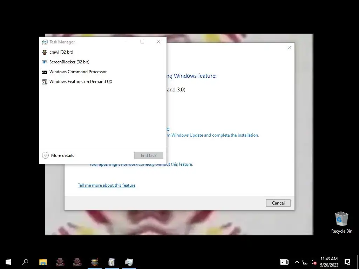Screen dimensions: 359x269
Task: Click the Windows Features on Demand UX icon
Action: coord(45,82)
